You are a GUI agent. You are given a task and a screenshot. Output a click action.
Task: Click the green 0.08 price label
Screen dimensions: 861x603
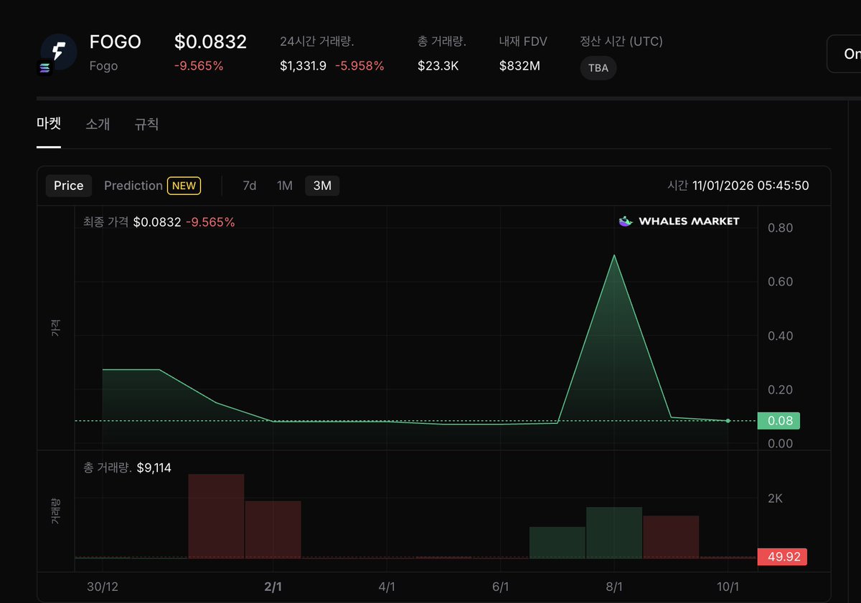(x=778, y=421)
